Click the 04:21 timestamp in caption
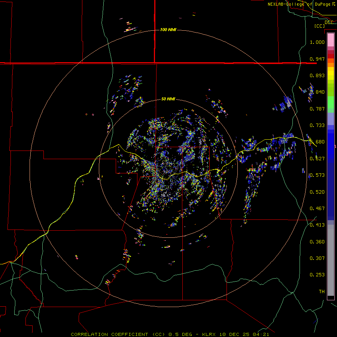 tap(261, 334)
